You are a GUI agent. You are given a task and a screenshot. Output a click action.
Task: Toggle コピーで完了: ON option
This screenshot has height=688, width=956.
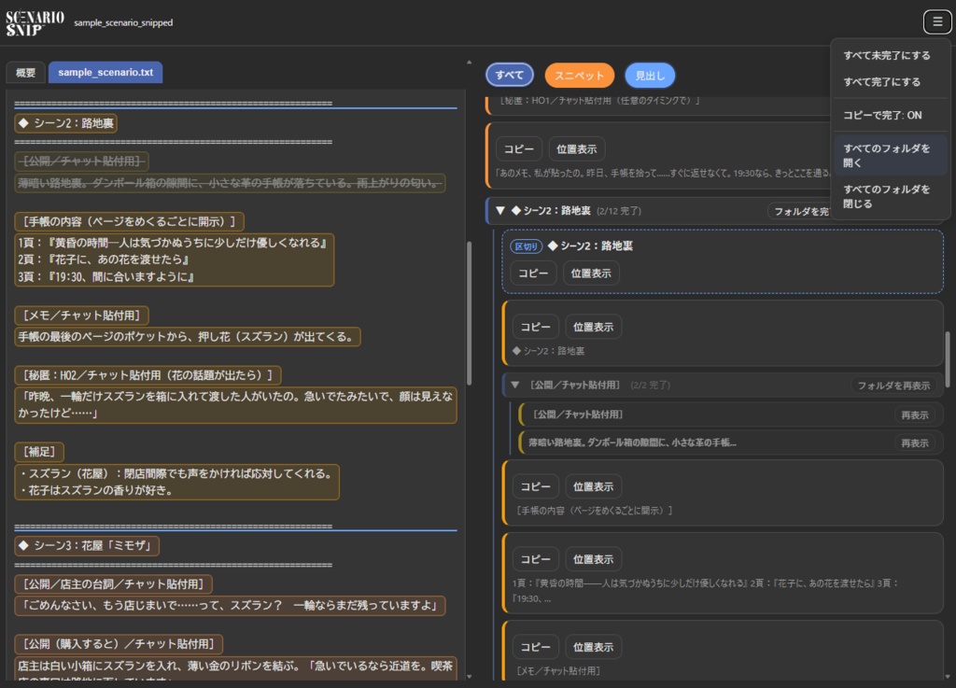click(x=882, y=115)
